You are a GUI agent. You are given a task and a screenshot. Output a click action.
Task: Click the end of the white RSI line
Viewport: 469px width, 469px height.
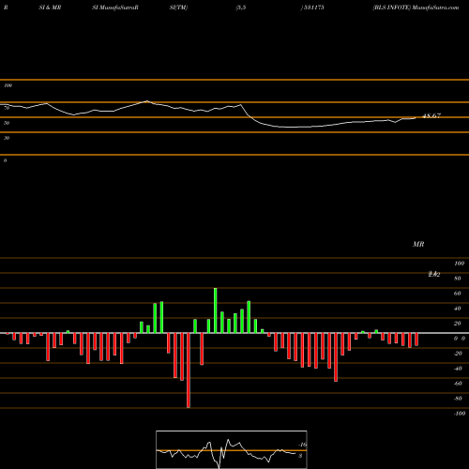tap(416, 117)
